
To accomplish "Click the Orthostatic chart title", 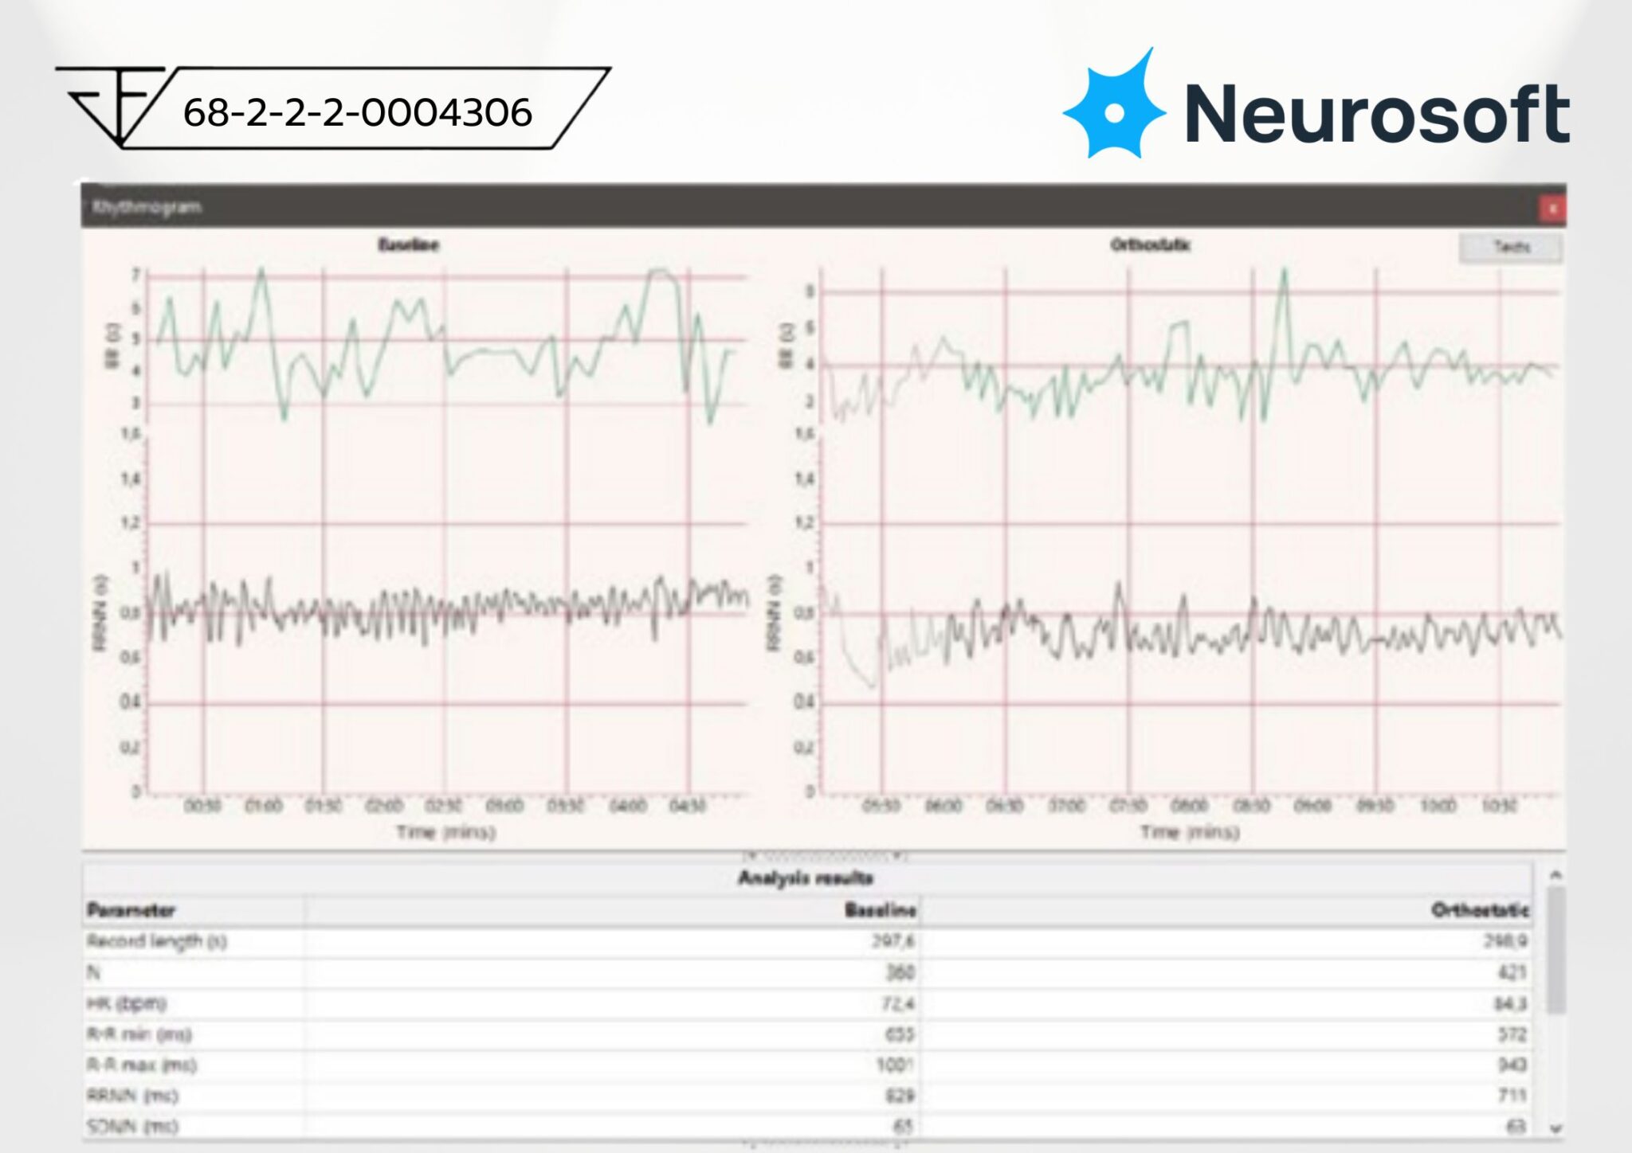I will [1150, 244].
